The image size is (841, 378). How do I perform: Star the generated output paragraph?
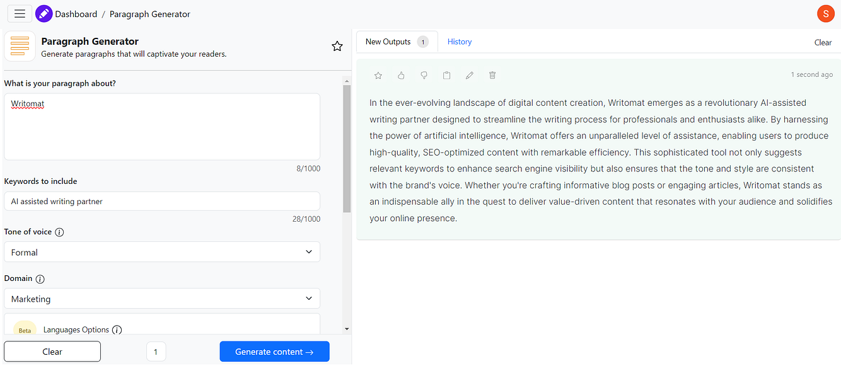click(378, 76)
